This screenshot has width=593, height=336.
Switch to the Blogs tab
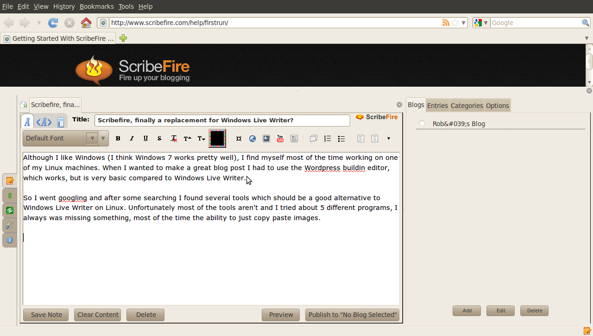416,105
